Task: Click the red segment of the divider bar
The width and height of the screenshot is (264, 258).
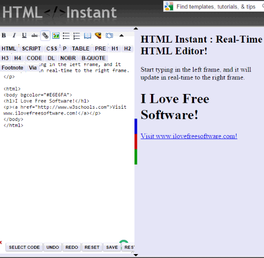Action: click(x=136, y=141)
